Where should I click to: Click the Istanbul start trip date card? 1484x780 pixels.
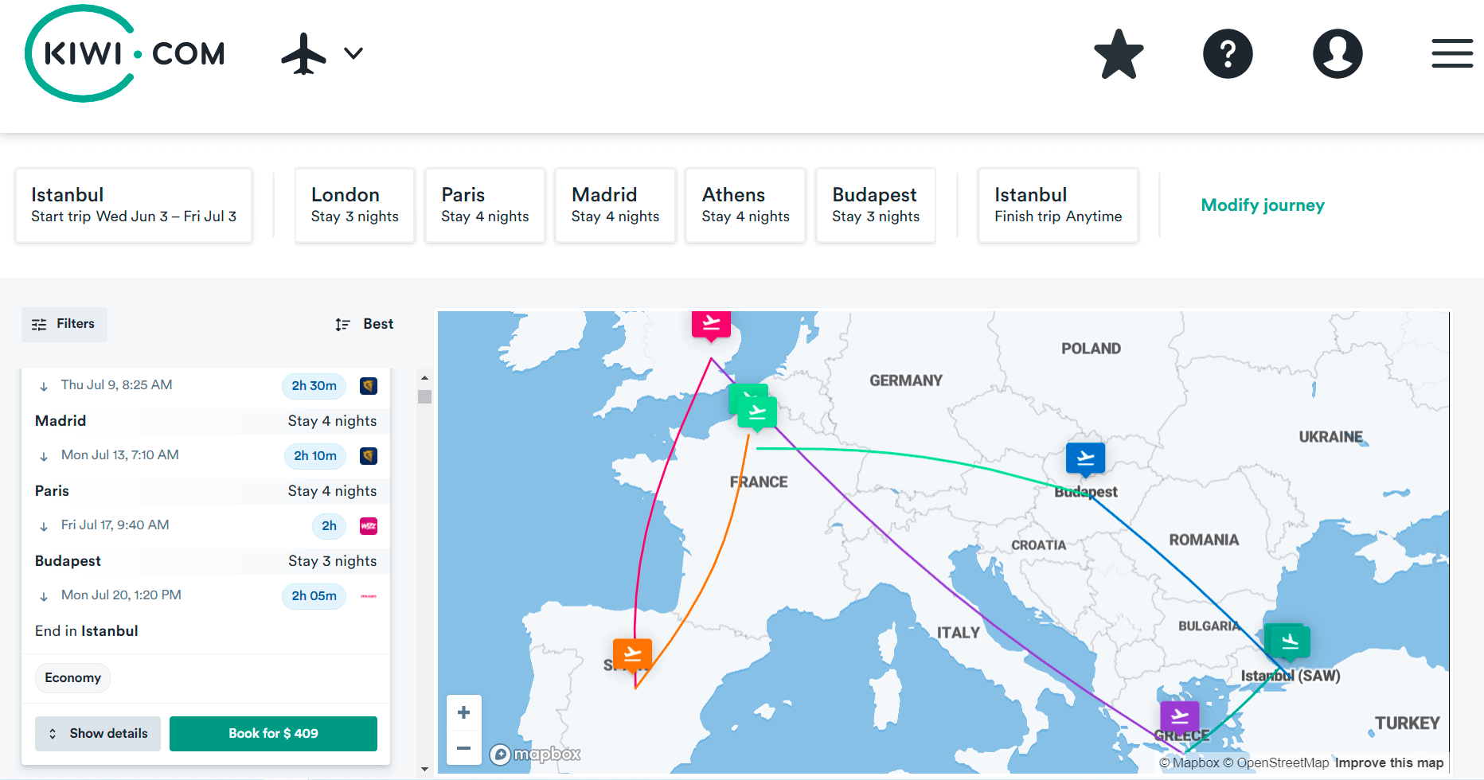point(134,205)
